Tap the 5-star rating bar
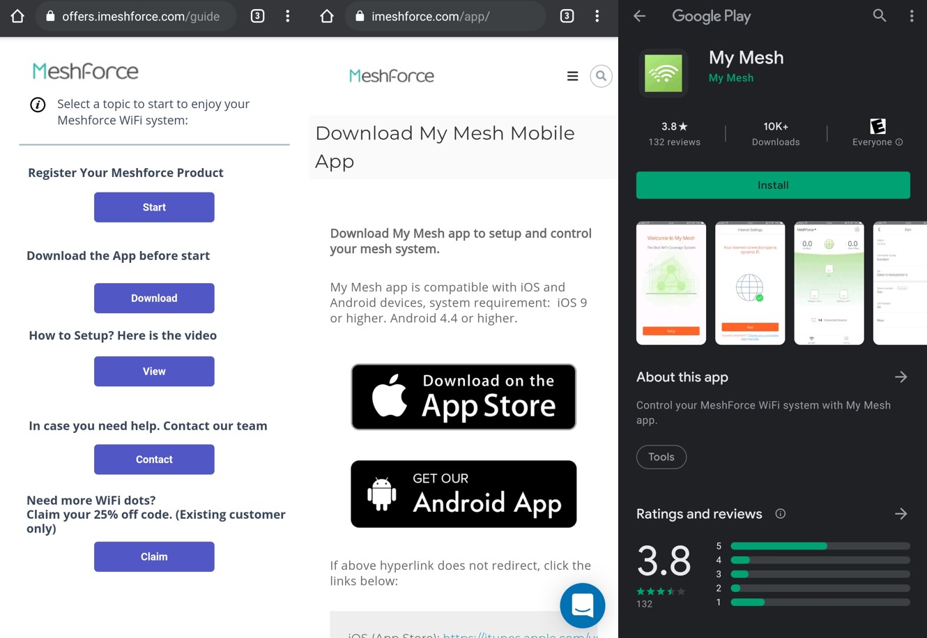Screen dimensions: 927x638 pos(820,546)
